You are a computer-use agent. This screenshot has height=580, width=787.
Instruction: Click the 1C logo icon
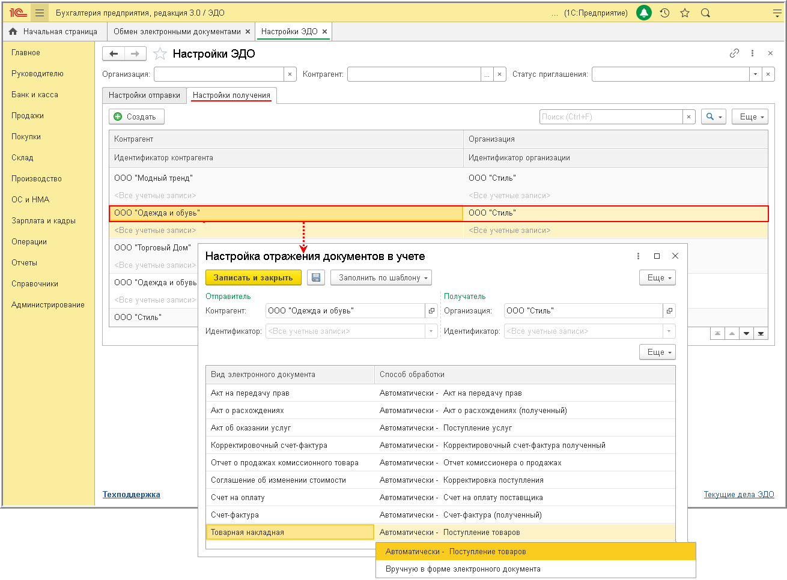(x=18, y=13)
